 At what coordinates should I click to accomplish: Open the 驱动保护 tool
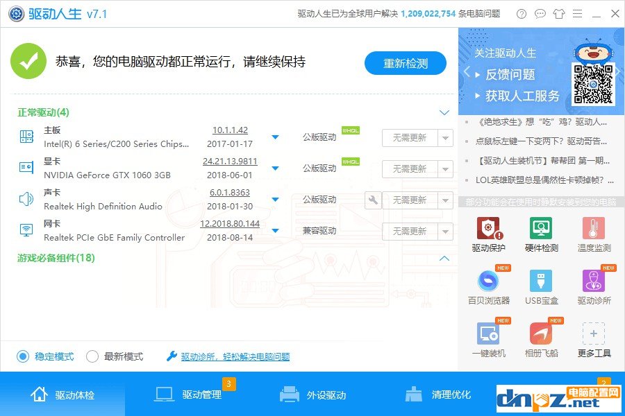(x=488, y=229)
